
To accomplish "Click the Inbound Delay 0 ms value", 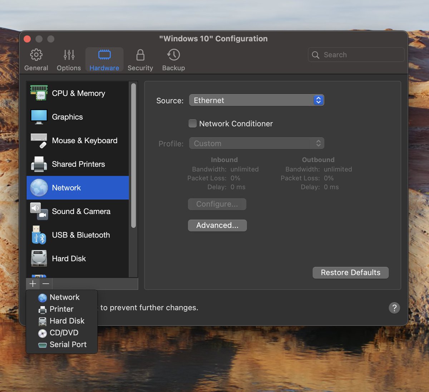I will coord(238,187).
